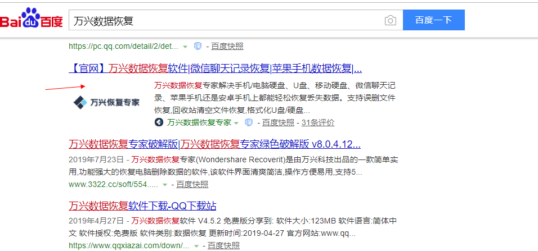Open 百度快照 for the pc.qq.com result
Viewport: 538px width, 251px height.
point(227,46)
